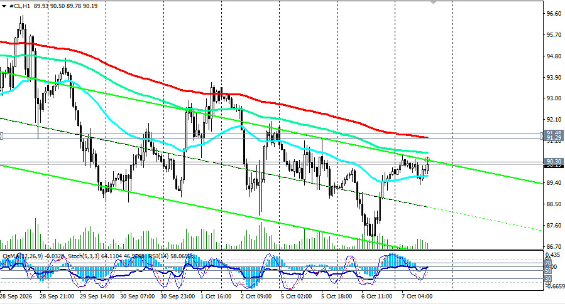The image size is (565, 304).
Task: Click the 89.40 price axis label
Action: click(x=554, y=183)
